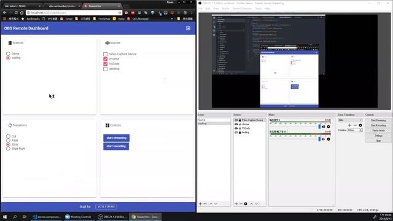Move source up with arrow icon
Image resolution: width=393 pixels, height=221 pixels.
point(252,204)
